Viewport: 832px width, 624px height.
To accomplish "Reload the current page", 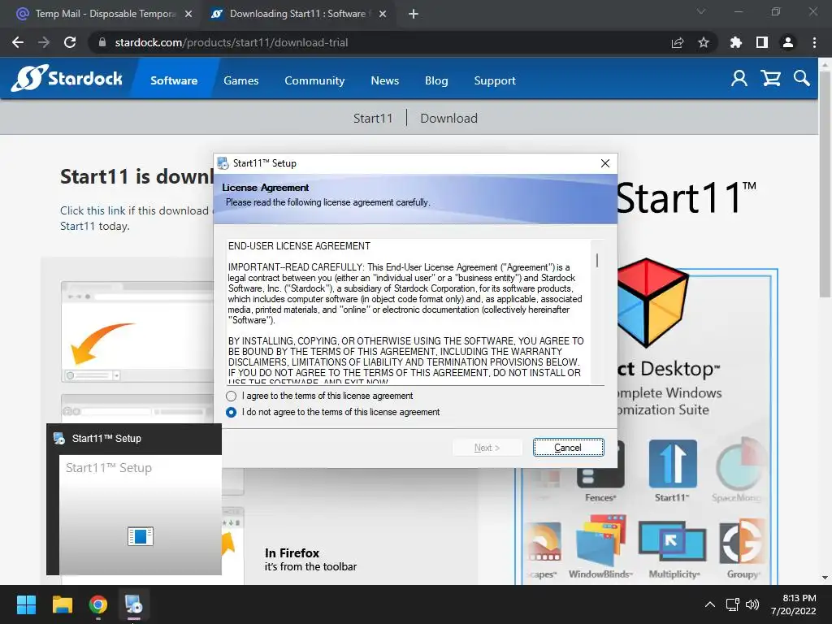I will (70, 42).
